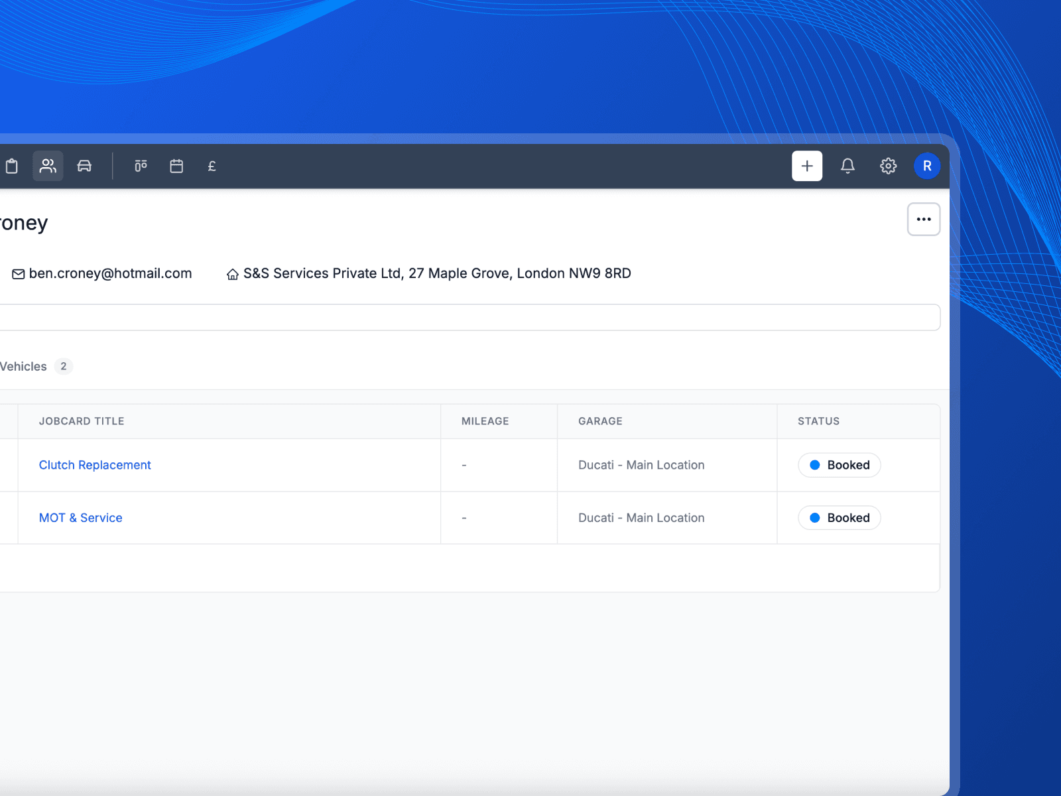
Task: Open the Clutch Replacement jobcard
Action: [94, 465]
